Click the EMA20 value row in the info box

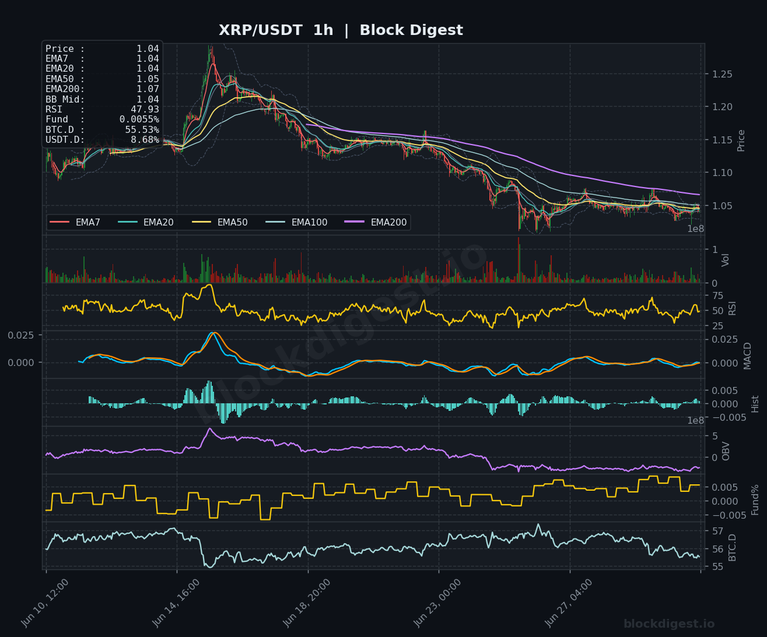click(x=102, y=69)
